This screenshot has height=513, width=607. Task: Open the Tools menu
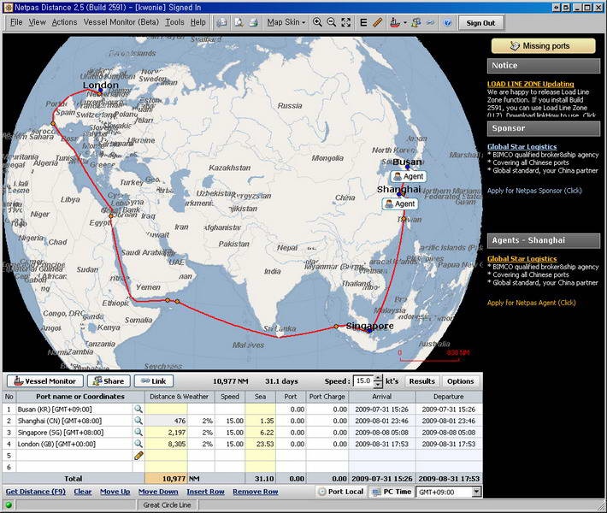coord(174,22)
